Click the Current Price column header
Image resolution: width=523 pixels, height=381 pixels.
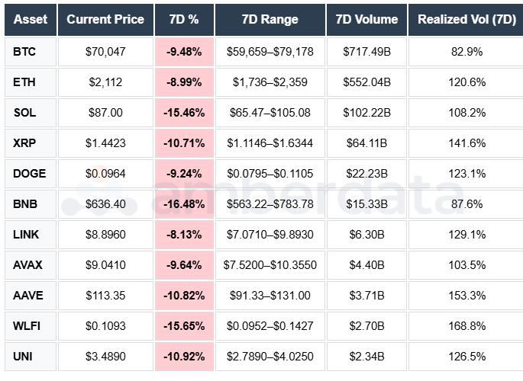click(x=105, y=19)
